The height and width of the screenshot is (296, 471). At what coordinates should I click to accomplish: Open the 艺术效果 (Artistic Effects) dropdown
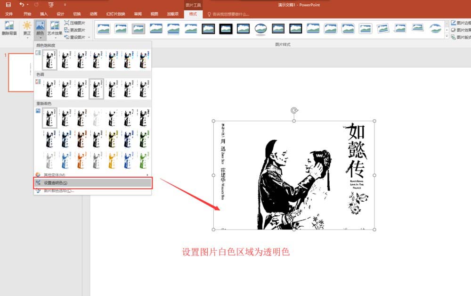(55, 29)
